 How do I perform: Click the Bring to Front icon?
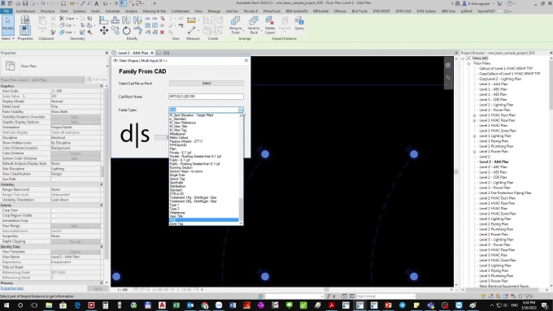pyautogui.click(x=235, y=24)
